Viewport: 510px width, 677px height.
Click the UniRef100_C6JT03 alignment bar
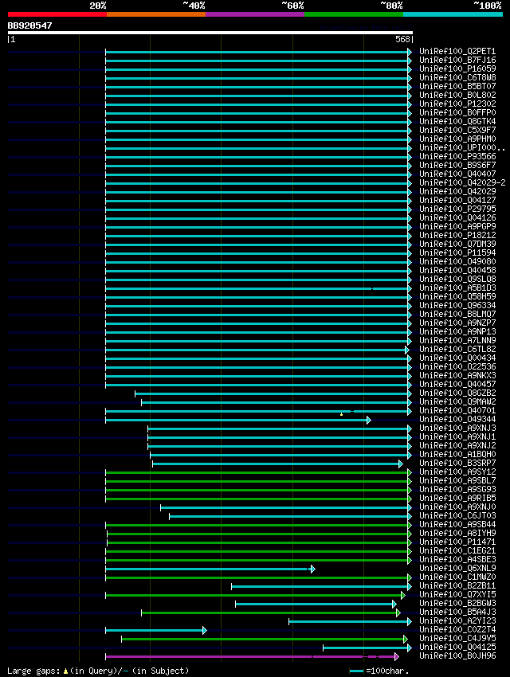tap(289, 516)
